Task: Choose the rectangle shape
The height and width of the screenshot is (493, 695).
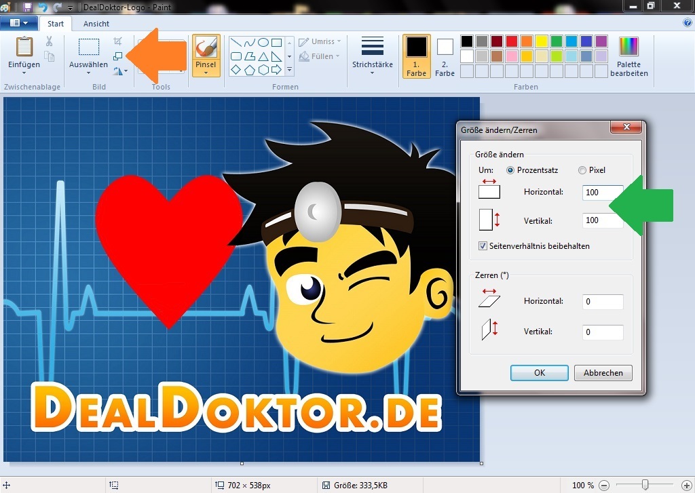Action: click(277, 43)
